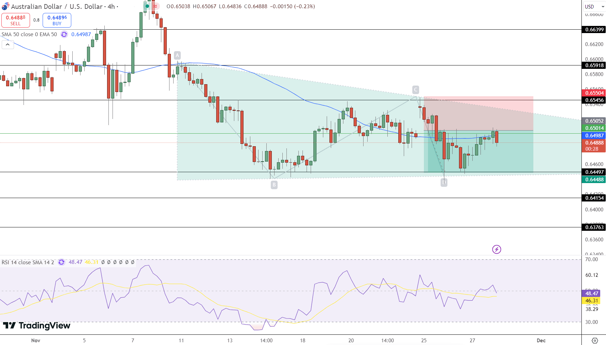Click the 25 date on time axis

[x=424, y=340]
